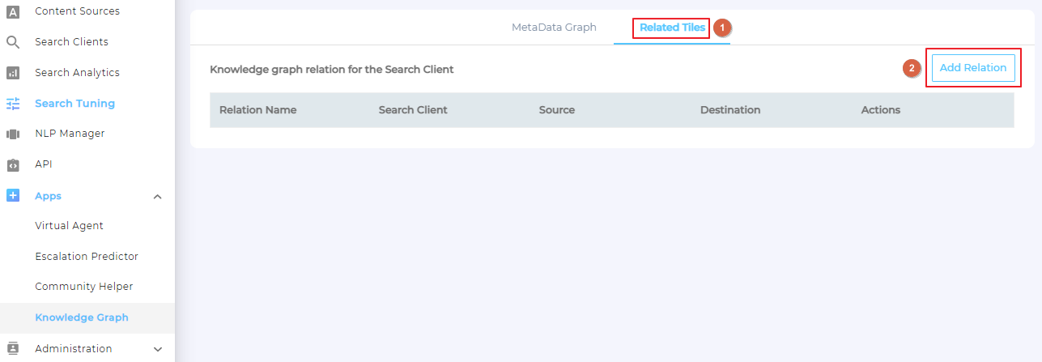Image resolution: width=1042 pixels, height=362 pixels.
Task: Switch to the MetaData Graph tab
Action: 554,28
